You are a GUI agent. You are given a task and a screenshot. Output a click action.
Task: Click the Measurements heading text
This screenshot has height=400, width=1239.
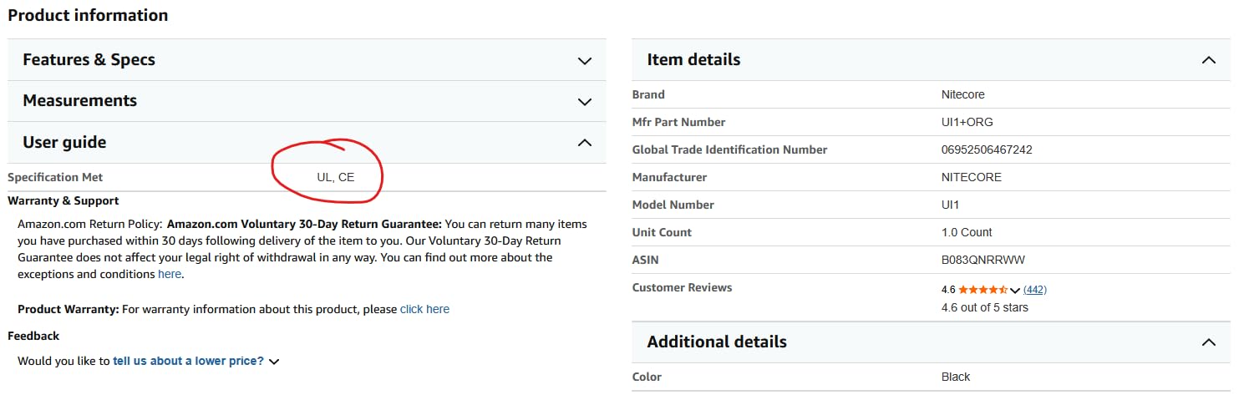pos(79,100)
